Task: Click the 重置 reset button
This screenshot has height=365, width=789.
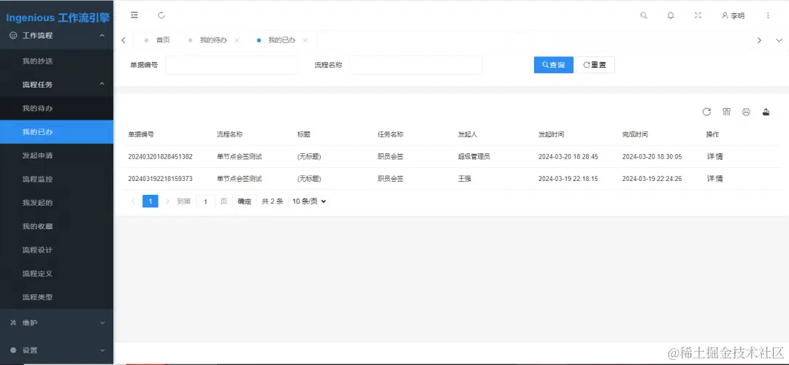Action: [x=595, y=65]
